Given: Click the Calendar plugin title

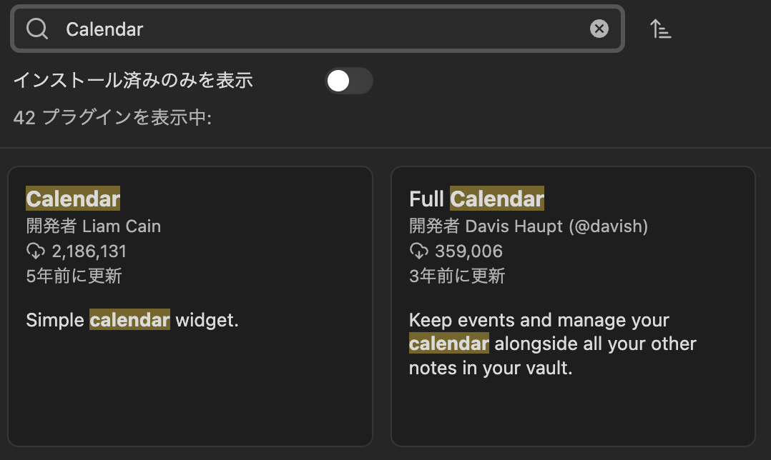Looking at the screenshot, I should tap(73, 199).
